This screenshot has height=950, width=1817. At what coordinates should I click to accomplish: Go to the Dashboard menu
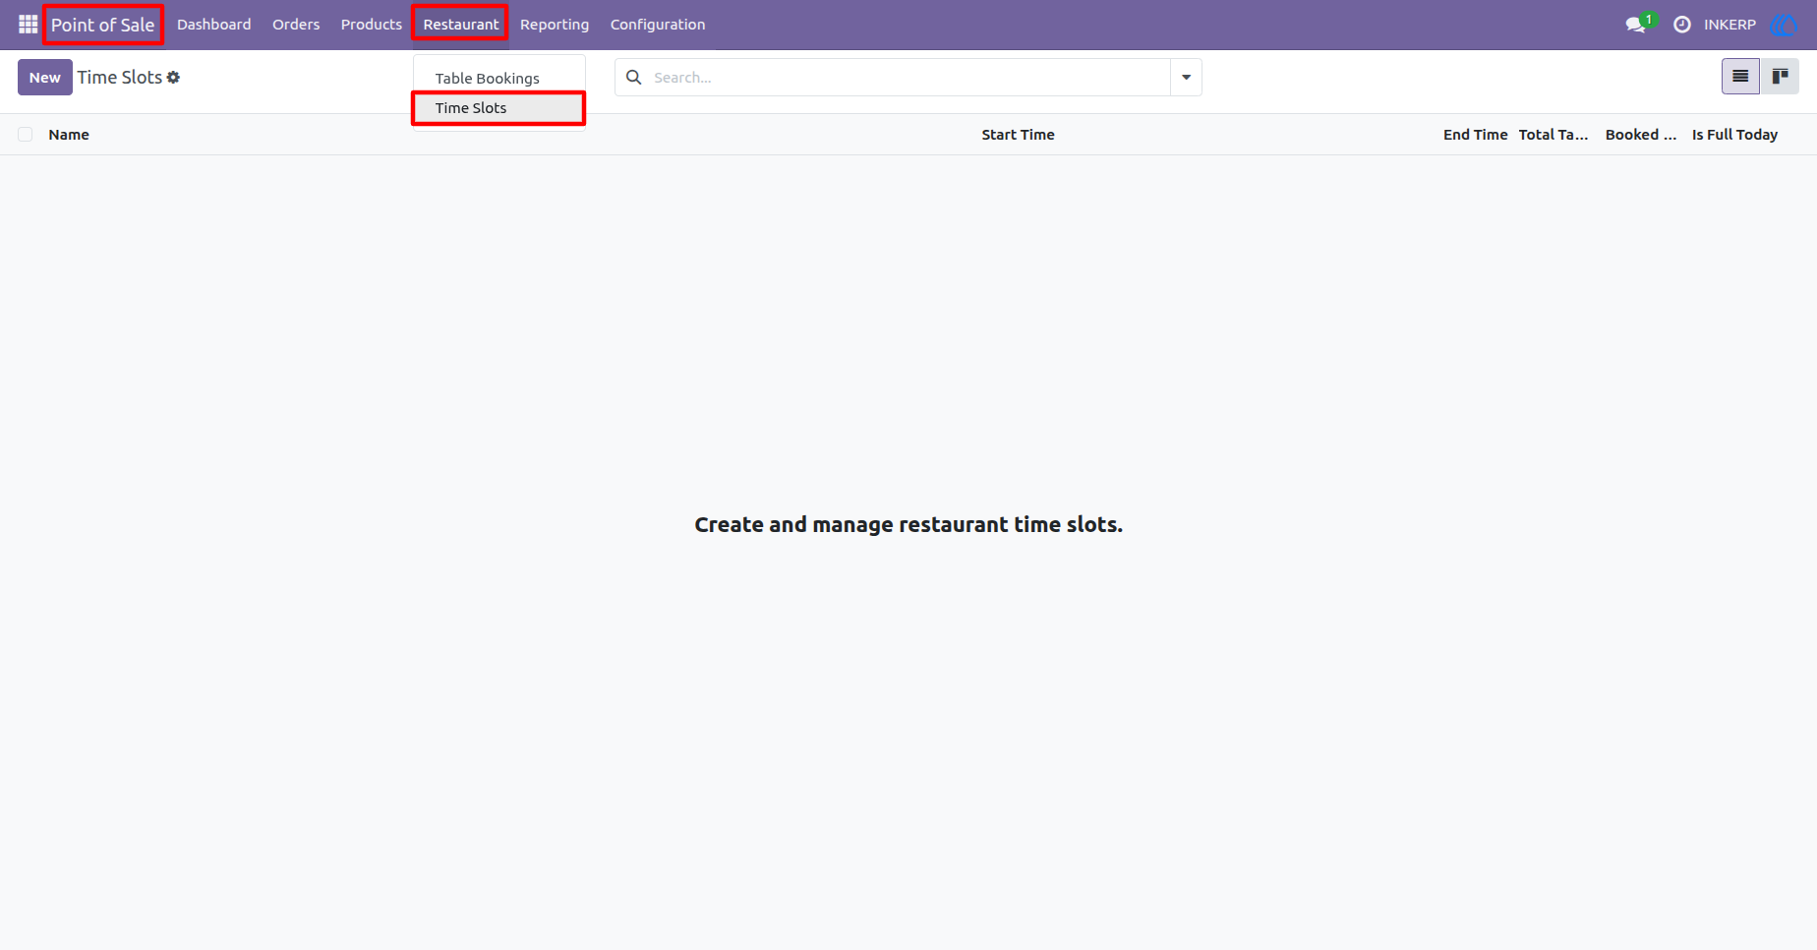(x=213, y=25)
